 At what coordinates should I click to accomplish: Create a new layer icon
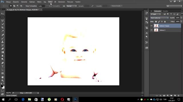175,96
